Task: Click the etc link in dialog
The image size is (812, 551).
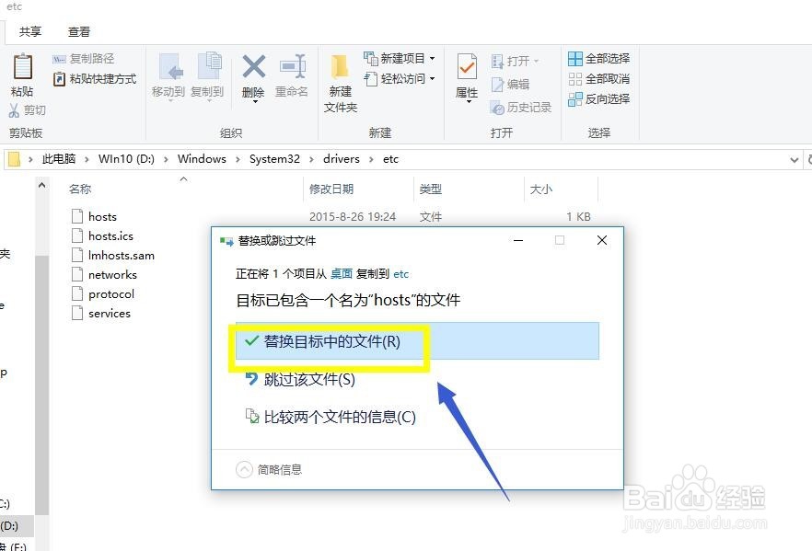Action: tap(400, 273)
